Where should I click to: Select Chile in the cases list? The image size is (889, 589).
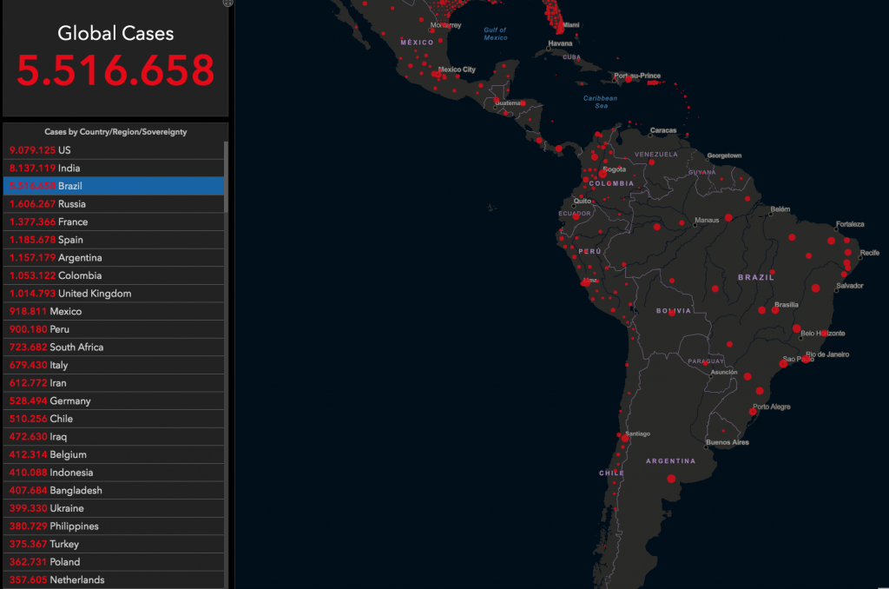pyautogui.click(x=114, y=419)
